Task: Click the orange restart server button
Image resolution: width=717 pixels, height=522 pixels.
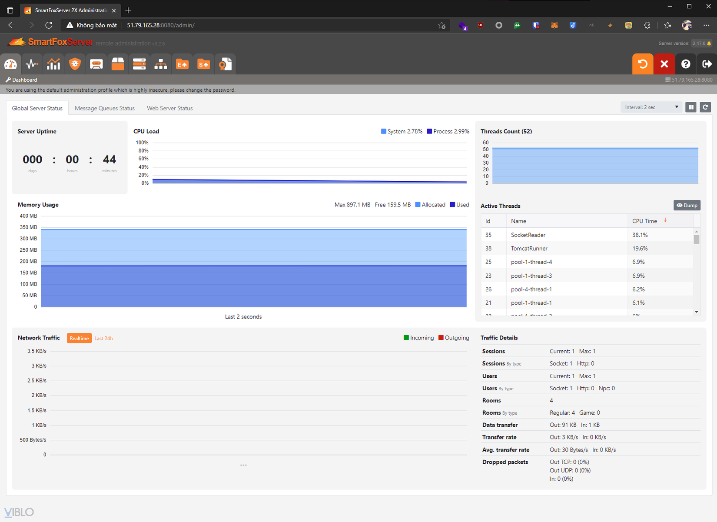Action: [643, 64]
